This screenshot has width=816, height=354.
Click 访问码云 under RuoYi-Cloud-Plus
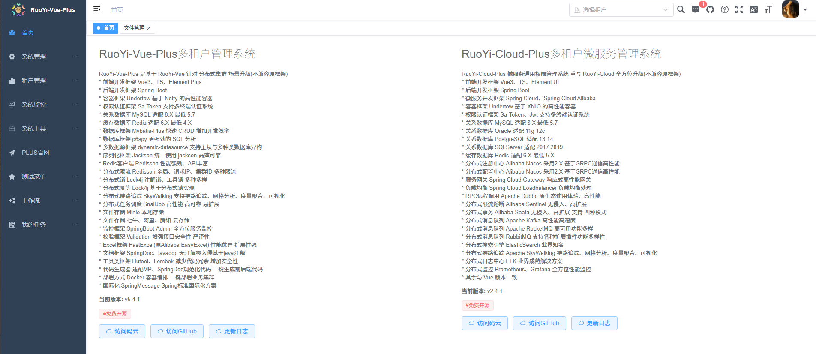[485, 323]
